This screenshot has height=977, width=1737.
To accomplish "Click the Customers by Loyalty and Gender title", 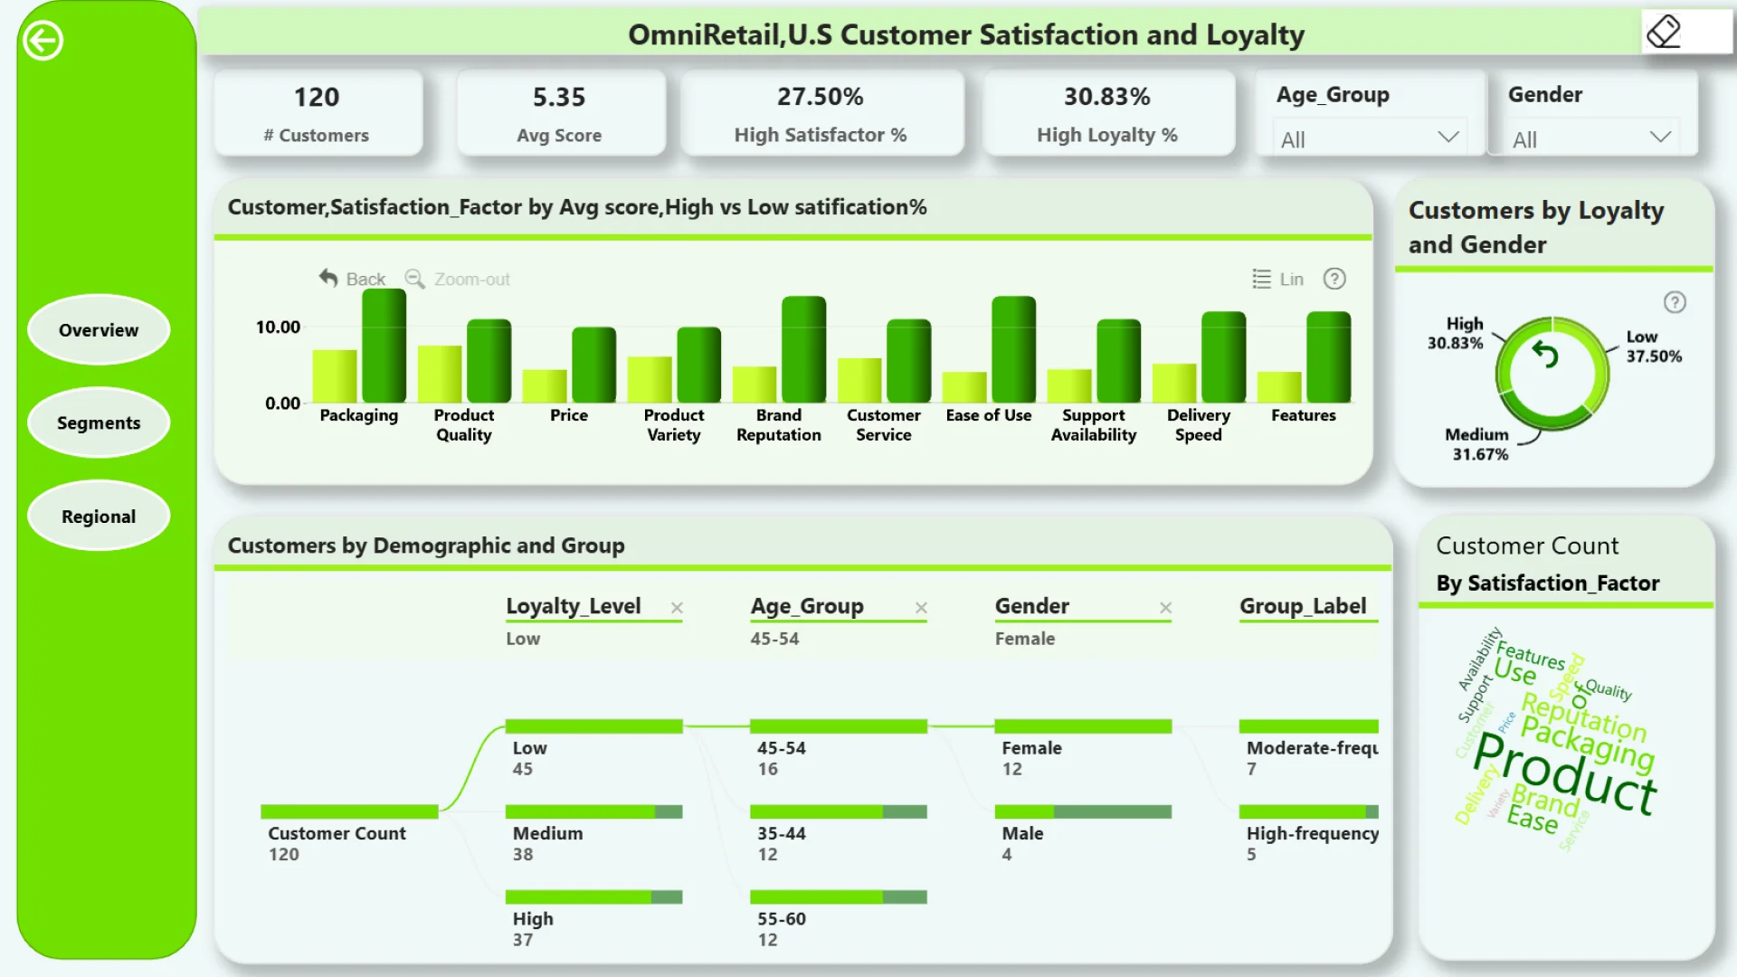I will coord(1536,227).
